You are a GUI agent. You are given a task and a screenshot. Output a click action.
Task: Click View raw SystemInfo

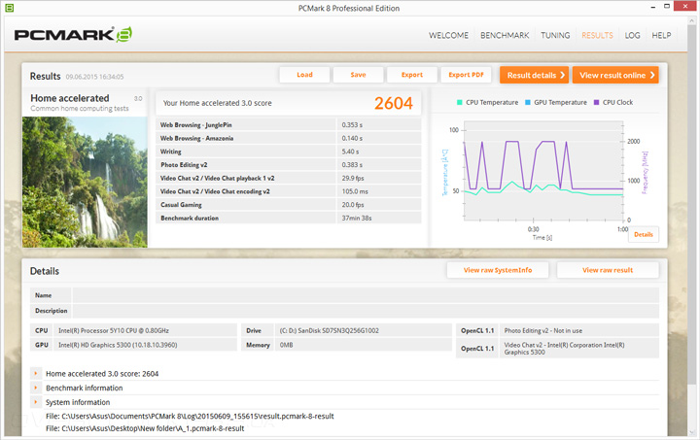tap(498, 270)
